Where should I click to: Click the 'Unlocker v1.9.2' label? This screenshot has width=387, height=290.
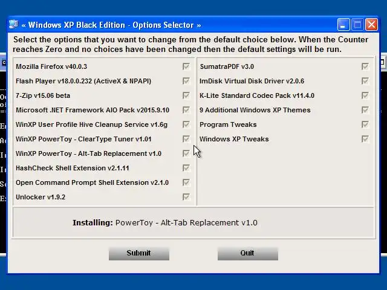41,198
